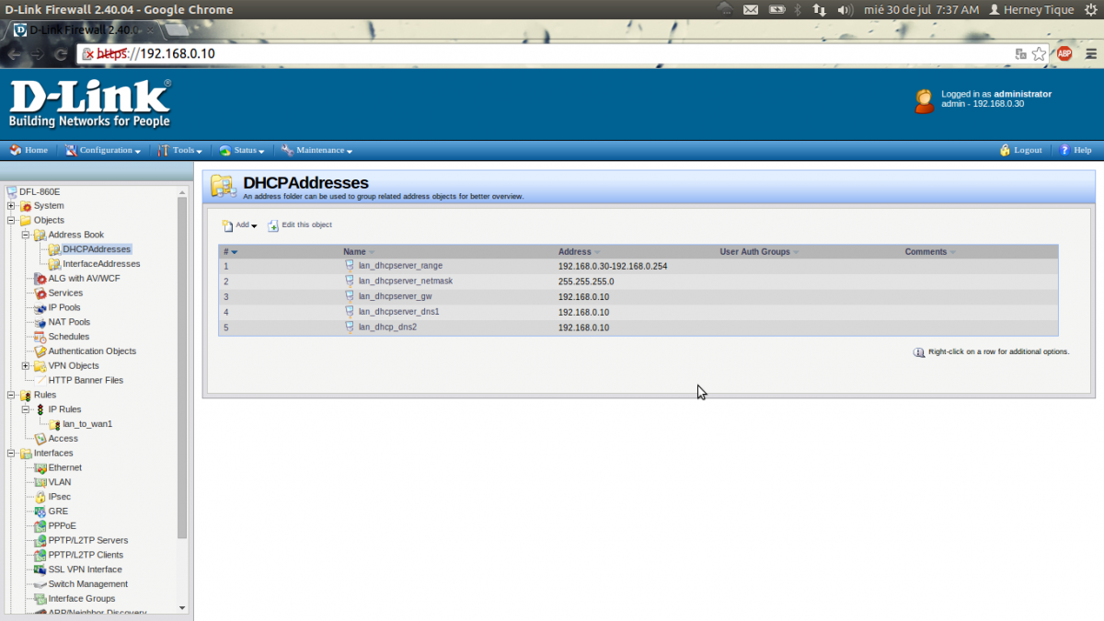
Task: Click the sidebar scroll-down arrow
Action: (x=181, y=608)
